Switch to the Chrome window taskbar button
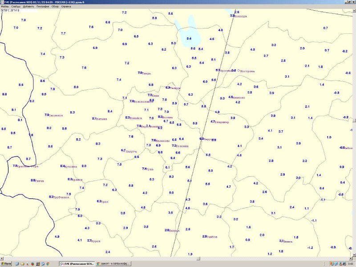 114,264
